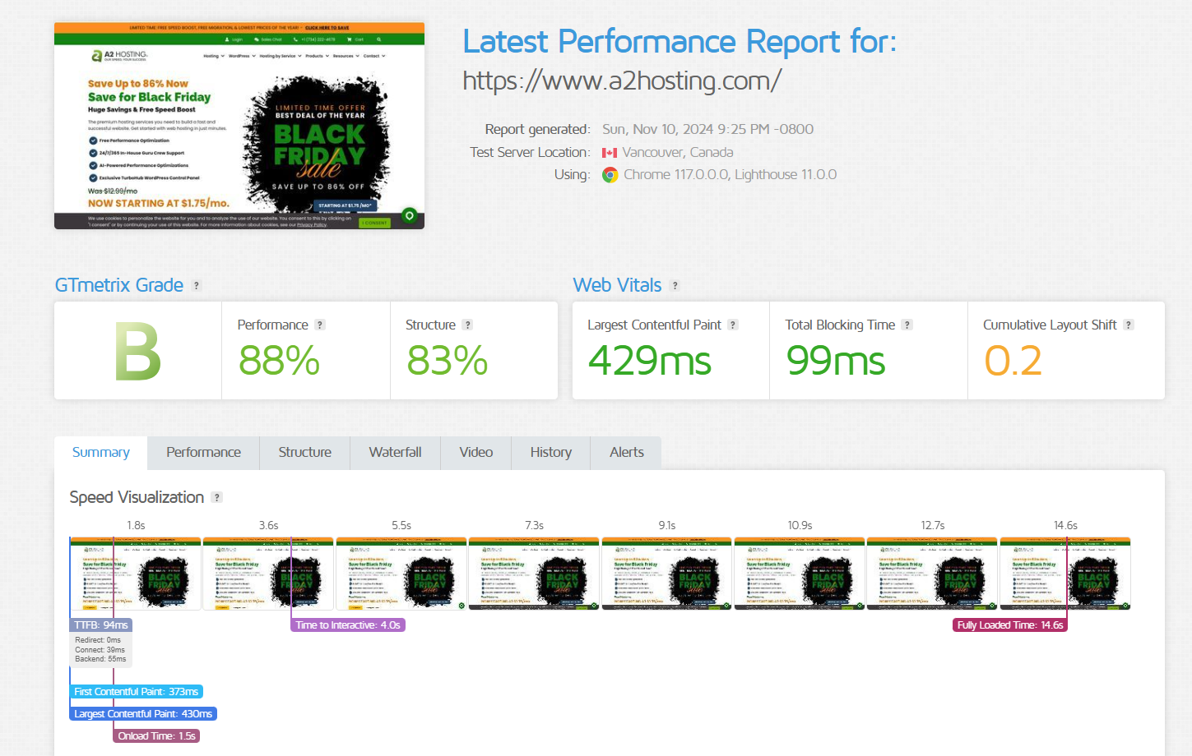This screenshot has height=756, width=1192.
Task: Click the Chrome browser icon
Action: 610,175
